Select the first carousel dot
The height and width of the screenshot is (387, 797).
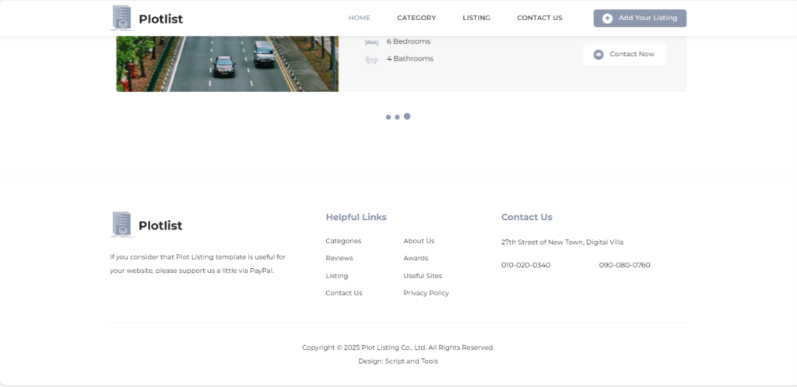pyautogui.click(x=388, y=117)
